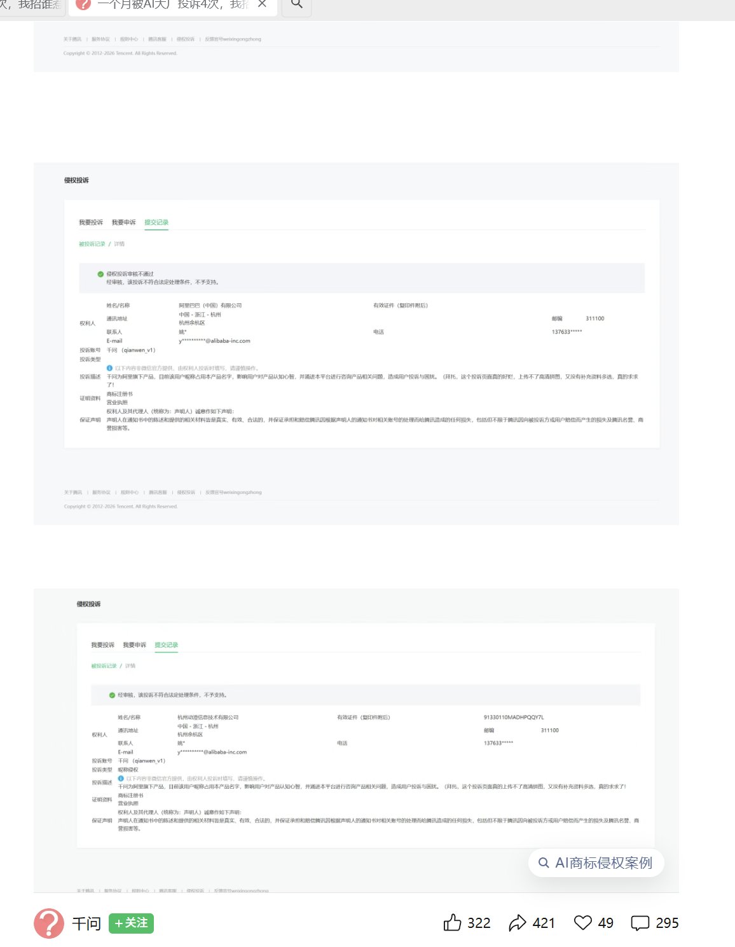Select the 我要申诉 tab in the middle screenshot

tap(123, 222)
